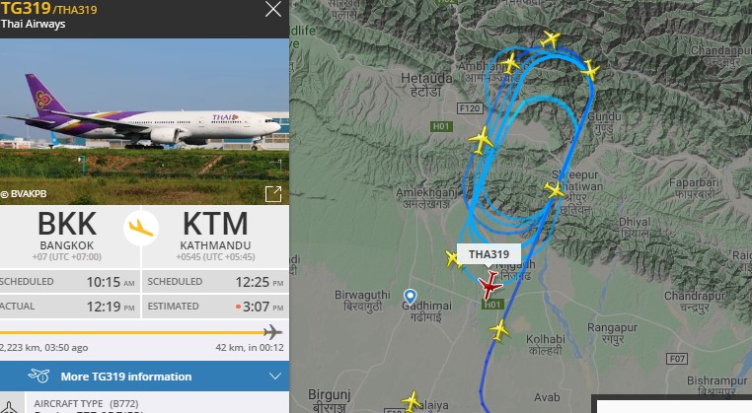Click the Gadhimai location pin marker
The width and height of the screenshot is (752, 413).
tap(410, 297)
